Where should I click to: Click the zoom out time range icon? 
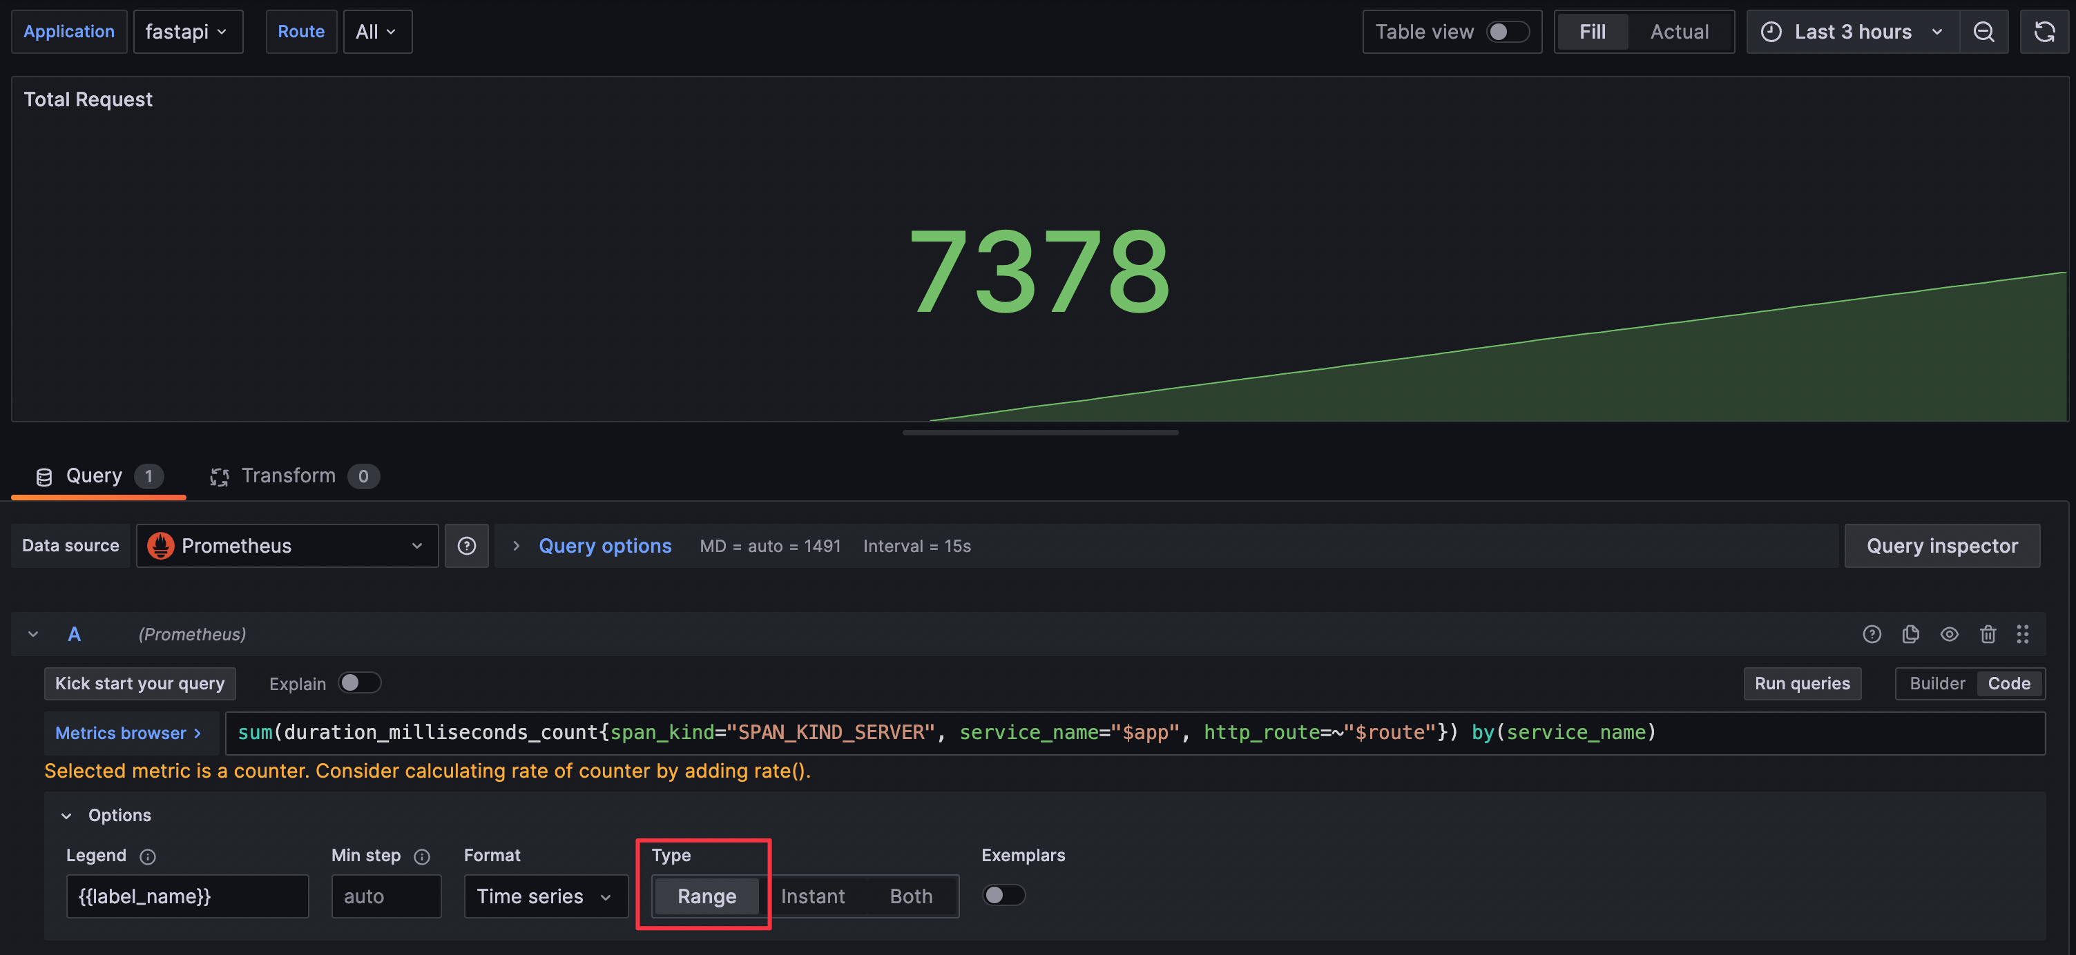pos(1983,32)
